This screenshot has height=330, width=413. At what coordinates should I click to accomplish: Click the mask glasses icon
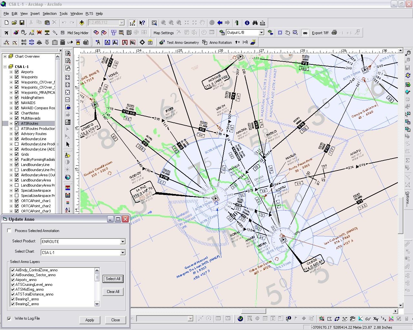[x=305, y=33]
